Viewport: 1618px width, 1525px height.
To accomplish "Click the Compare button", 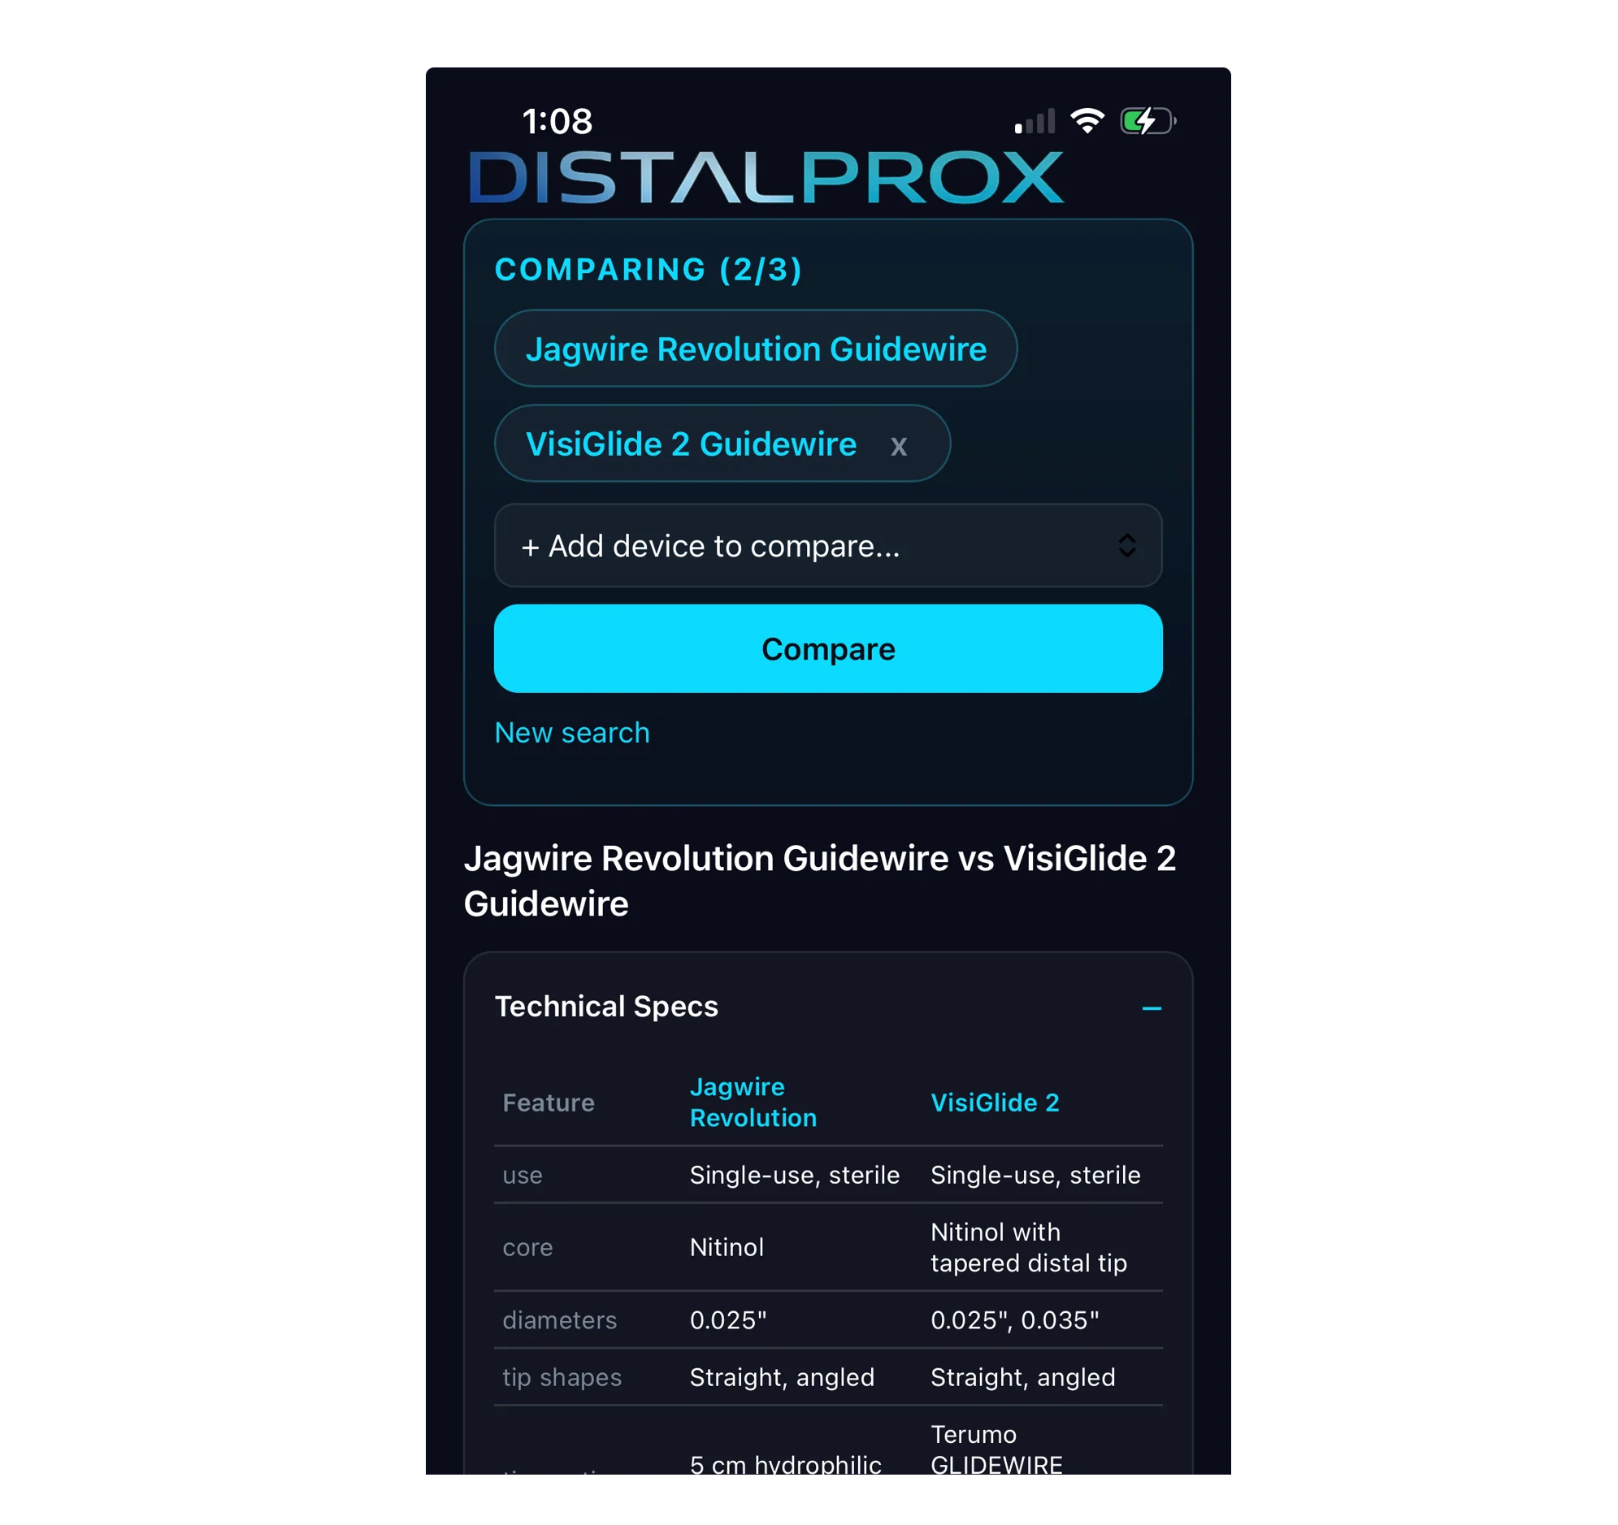I will tap(828, 648).
